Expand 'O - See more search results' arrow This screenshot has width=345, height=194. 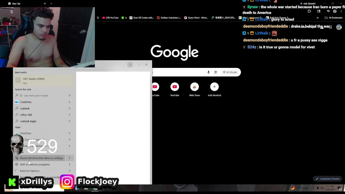tap(69, 95)
